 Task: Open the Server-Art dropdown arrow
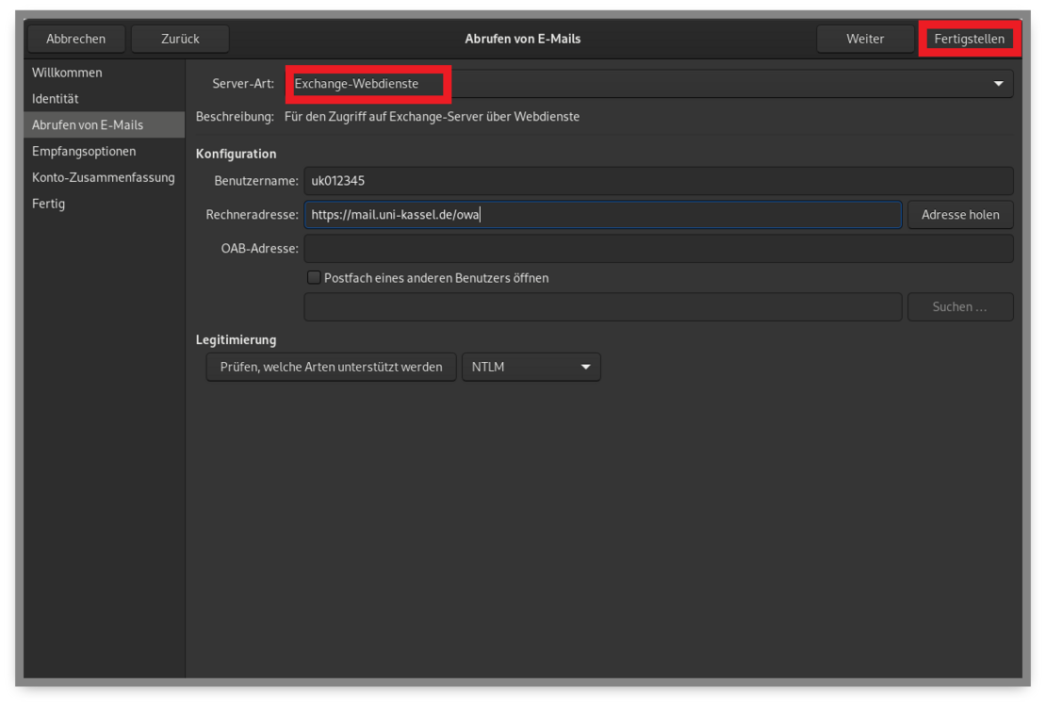998,84
